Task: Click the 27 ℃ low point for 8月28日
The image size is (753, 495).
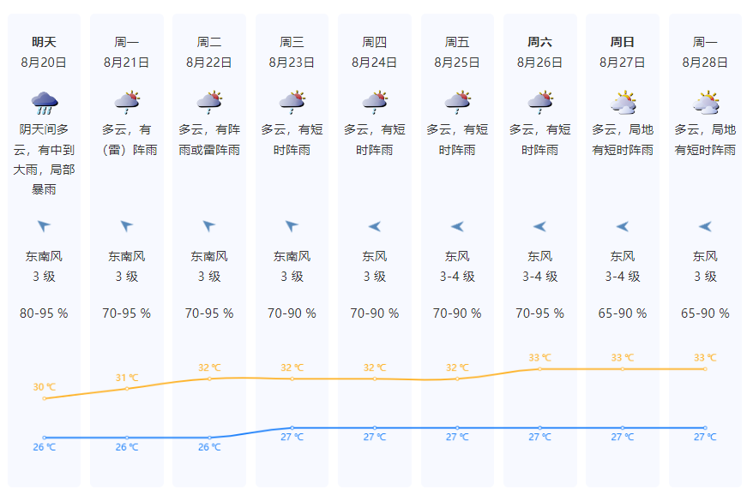Action: coord(705,427)
